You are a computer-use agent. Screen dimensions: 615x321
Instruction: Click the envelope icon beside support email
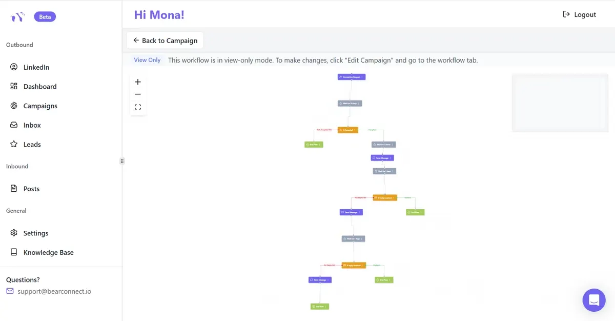pos(10,291)
